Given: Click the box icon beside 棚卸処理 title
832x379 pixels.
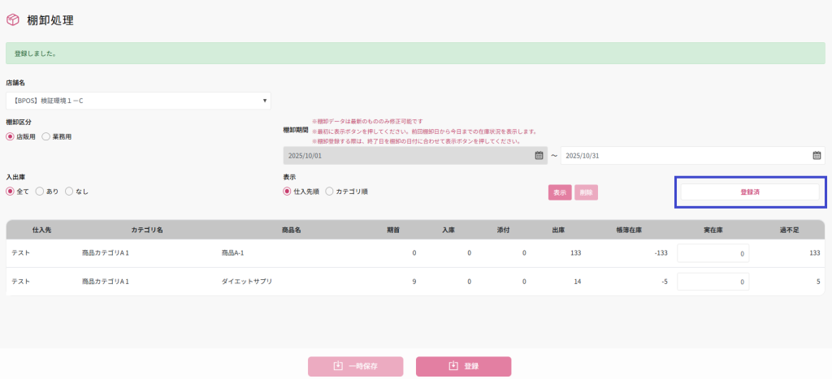Looking at the screenshot, I should coord(13,20).
